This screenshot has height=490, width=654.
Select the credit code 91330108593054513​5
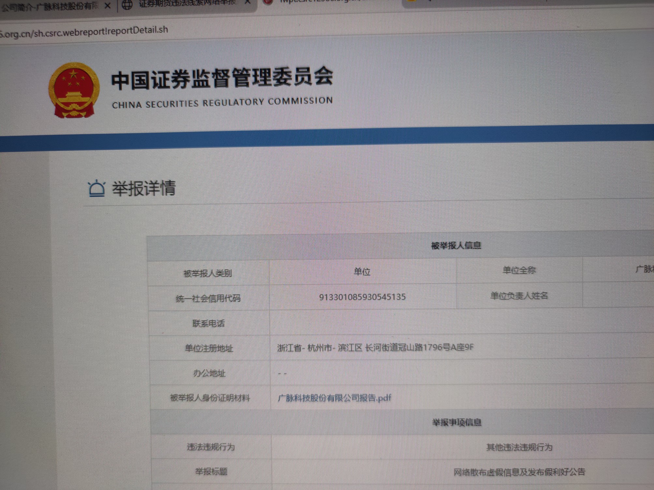tap(362, 297)
